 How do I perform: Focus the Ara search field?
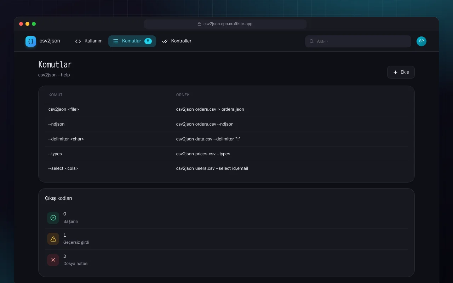point(358,41)
